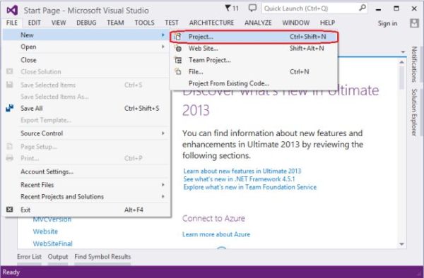Open the TEST menu
The height and width of the screenshot is (278, 424).
point(172,23)
